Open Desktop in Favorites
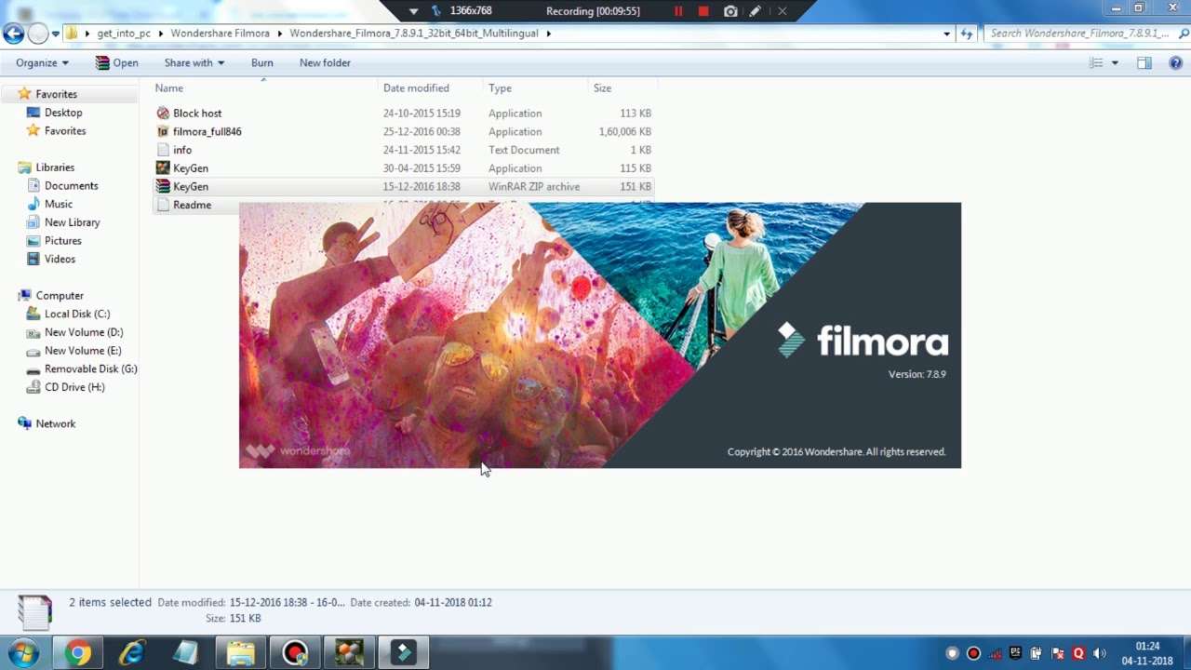 (x=63, y=113)
